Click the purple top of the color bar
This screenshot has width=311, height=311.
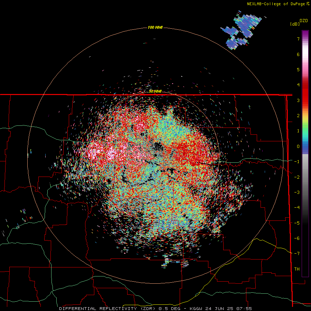tap(305, 34)
